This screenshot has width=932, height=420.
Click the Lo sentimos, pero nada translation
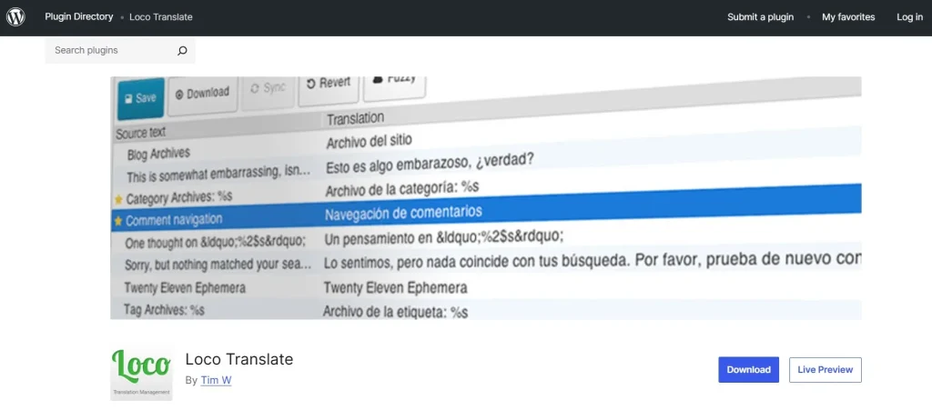point(593,261)
